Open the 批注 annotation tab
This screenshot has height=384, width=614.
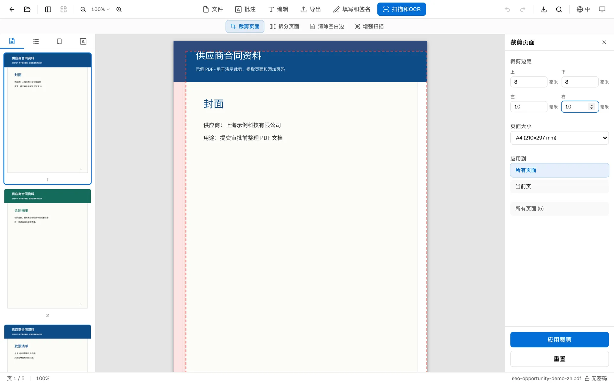click(x=245, y=9)
